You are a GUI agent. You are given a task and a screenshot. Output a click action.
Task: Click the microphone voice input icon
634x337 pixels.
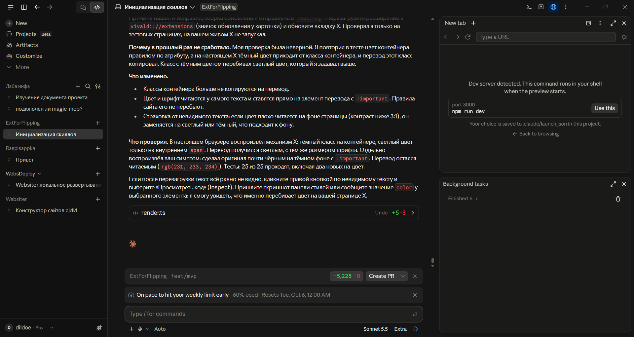tap(140, 329)
